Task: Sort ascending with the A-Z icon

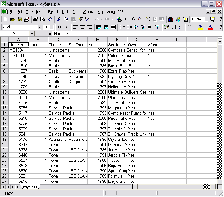Action: tap(141, 19)
